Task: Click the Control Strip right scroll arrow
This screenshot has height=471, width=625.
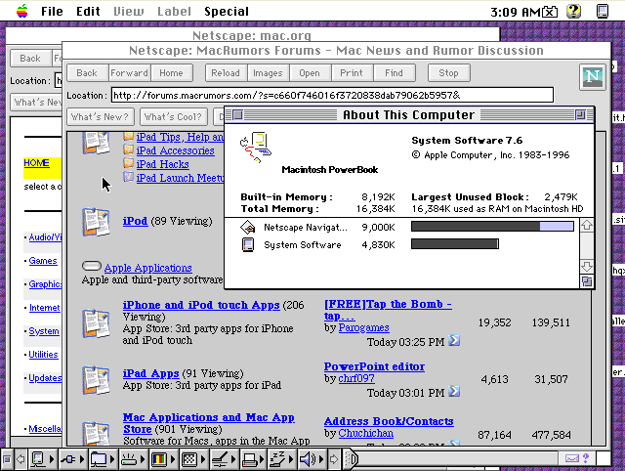Action: click(x=334, y=459)
